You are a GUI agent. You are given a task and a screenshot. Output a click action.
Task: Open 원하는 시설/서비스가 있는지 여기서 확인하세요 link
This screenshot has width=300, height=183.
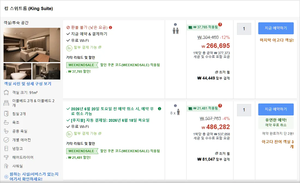[34, 176]
